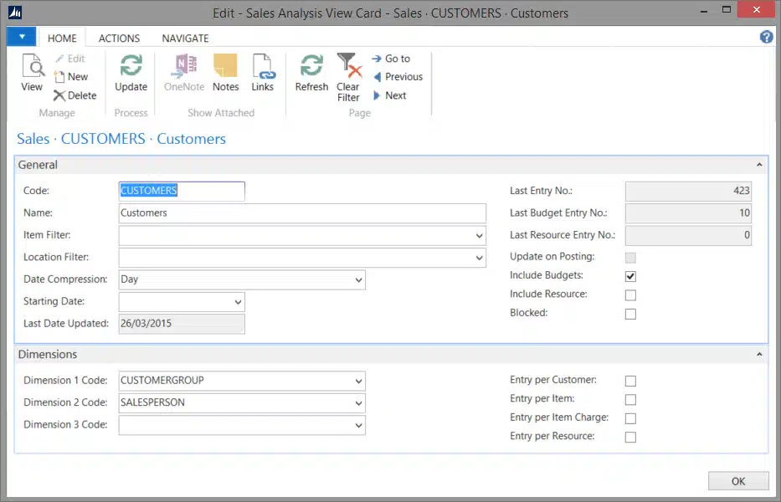Click the Refresh page icon
The image size is (781, 502).
tap(311, 73)
